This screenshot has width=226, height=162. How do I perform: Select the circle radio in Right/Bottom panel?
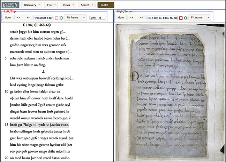pyautogui.click(x=186, y=18)
